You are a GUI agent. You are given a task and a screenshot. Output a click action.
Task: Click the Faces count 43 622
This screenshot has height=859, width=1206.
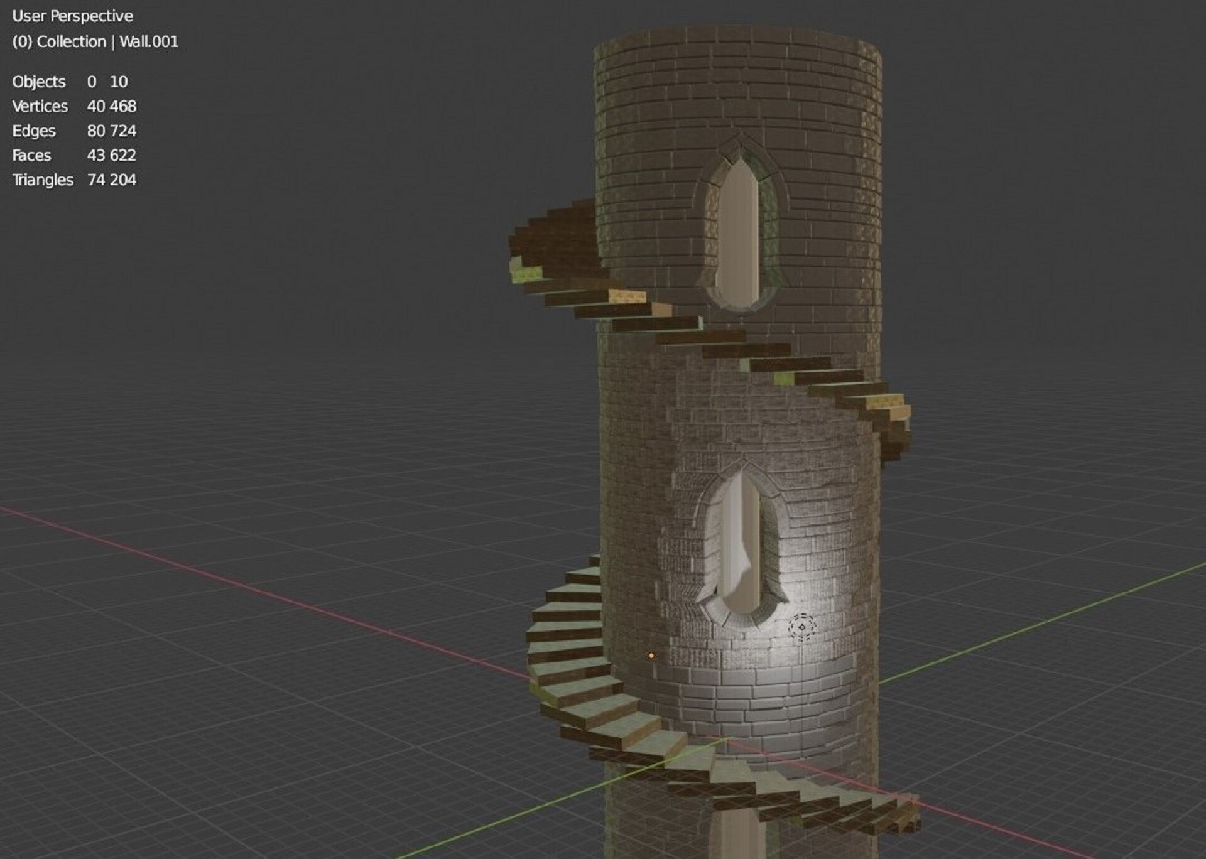(112, 155)
